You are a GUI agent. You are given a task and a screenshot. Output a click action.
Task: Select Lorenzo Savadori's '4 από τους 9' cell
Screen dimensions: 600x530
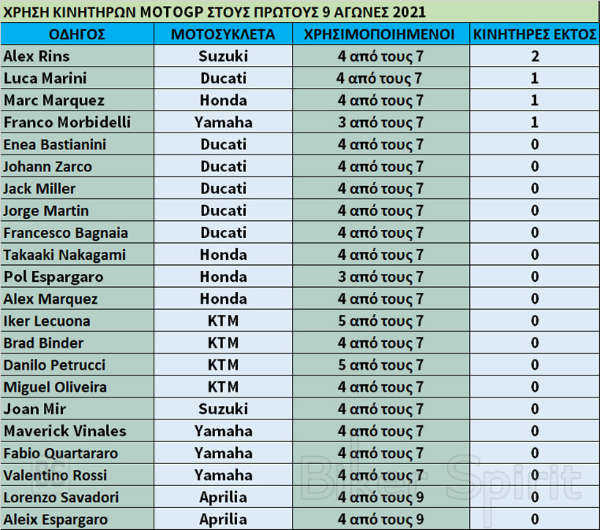[x=379, y=497]
